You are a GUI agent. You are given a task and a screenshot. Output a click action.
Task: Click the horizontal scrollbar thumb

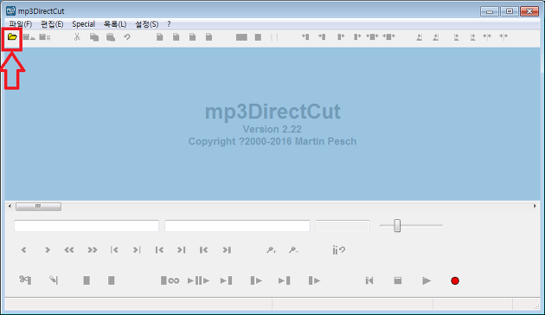38,207
